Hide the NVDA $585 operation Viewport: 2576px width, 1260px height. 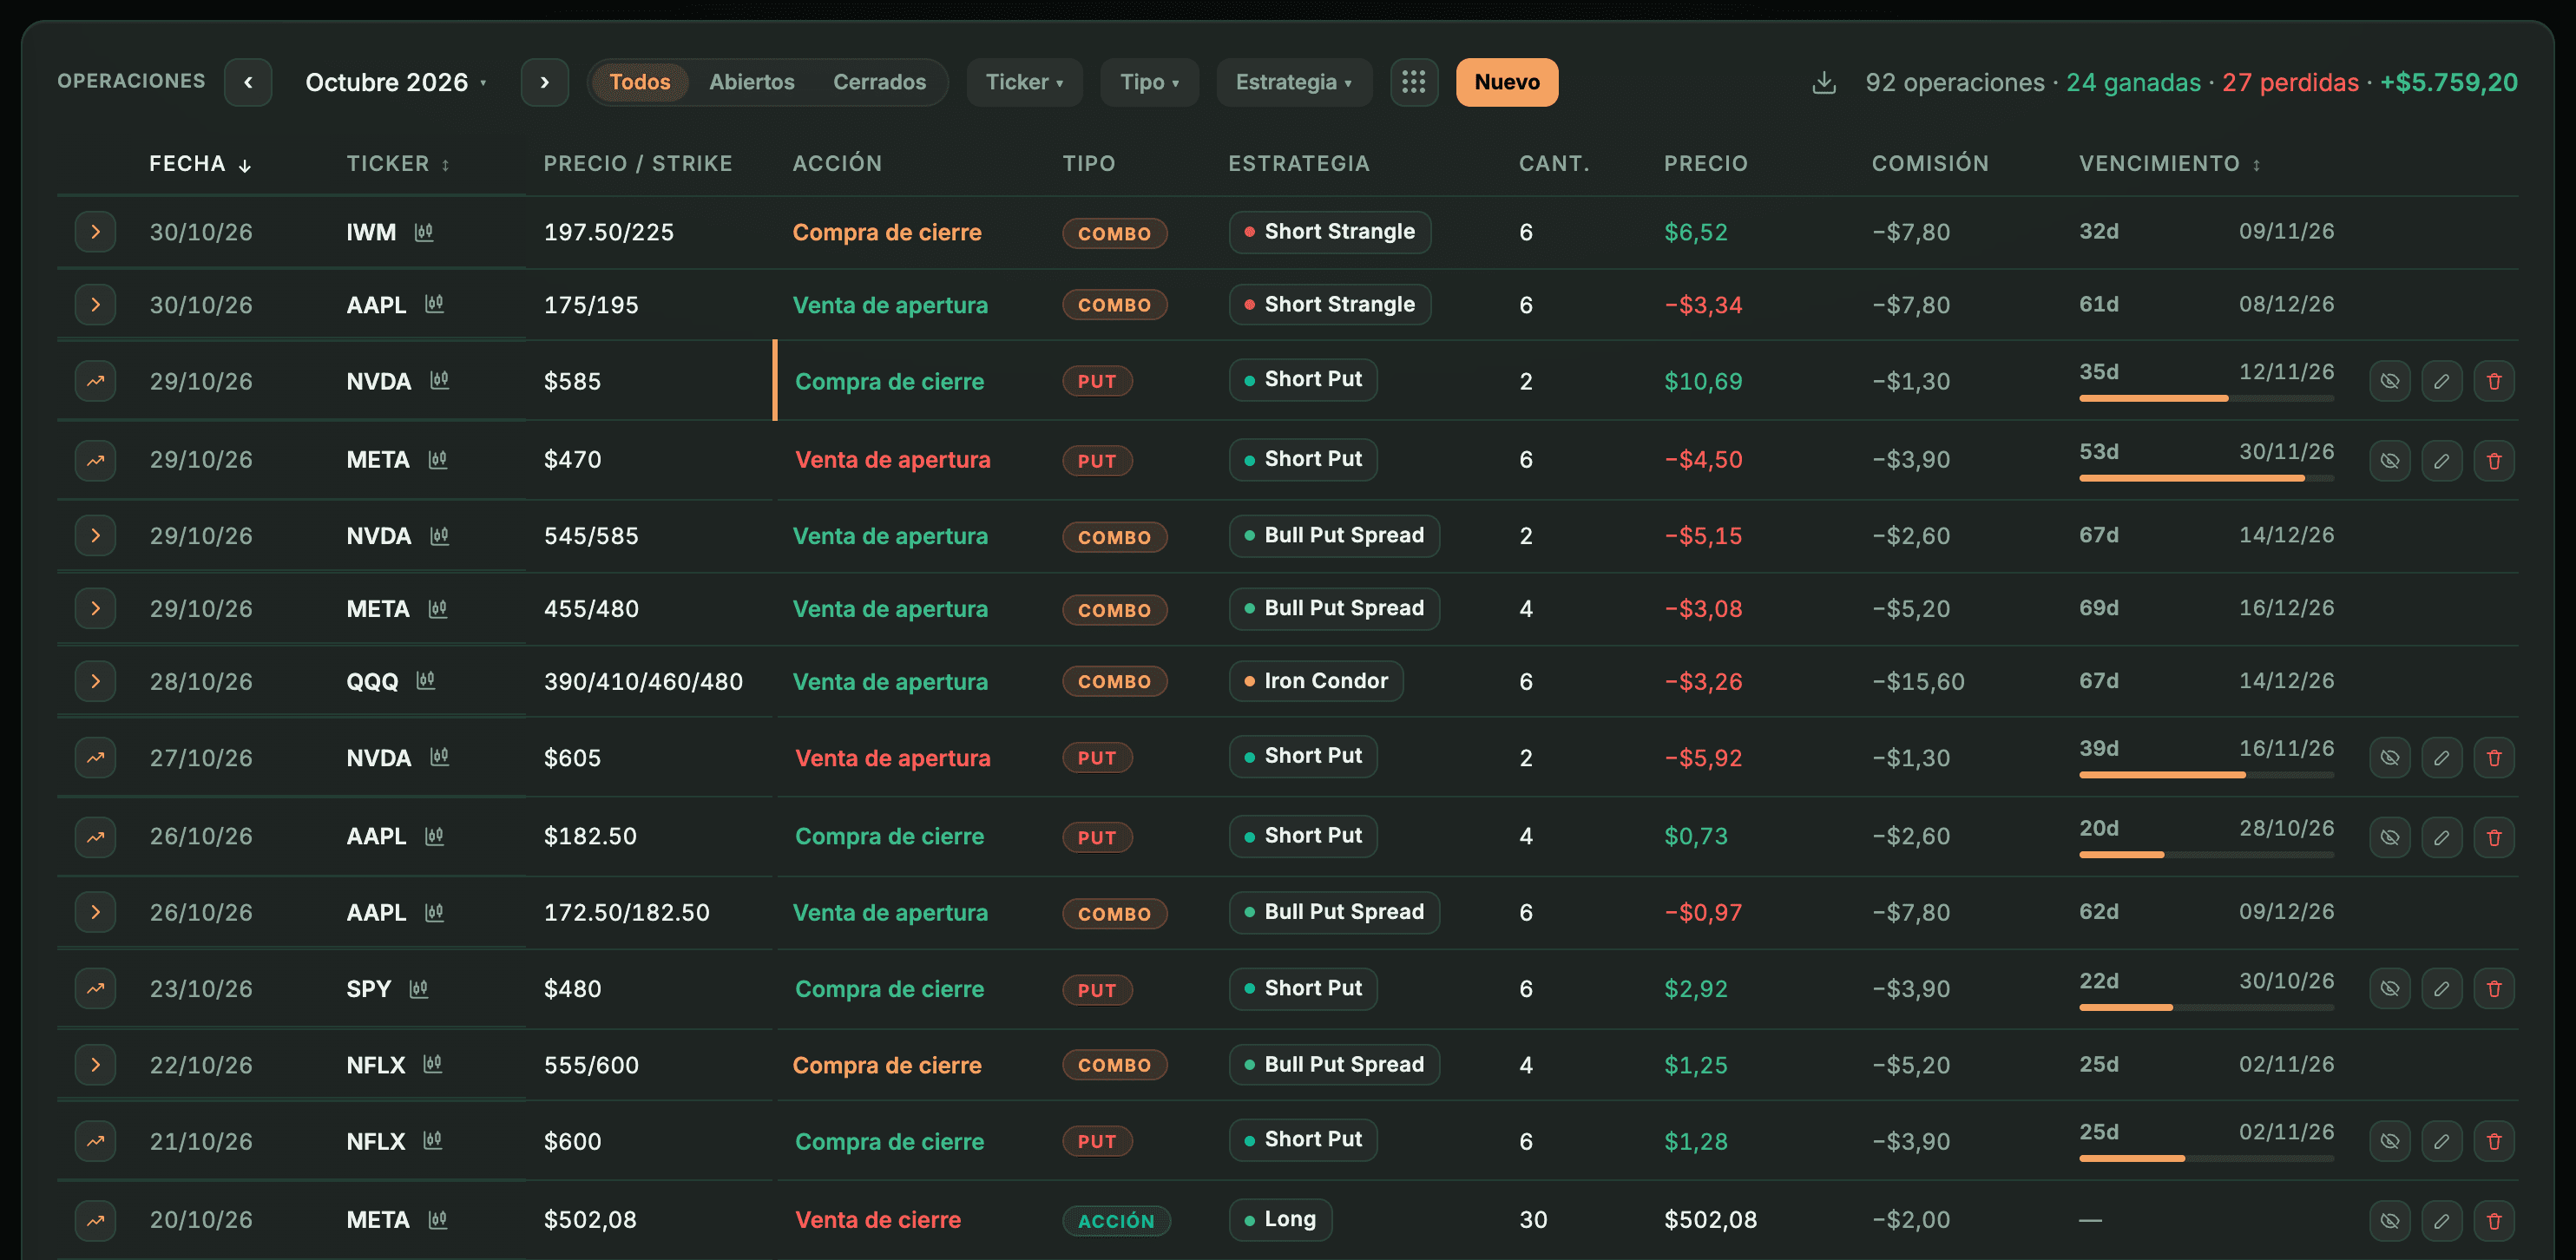click(2390, 381)
